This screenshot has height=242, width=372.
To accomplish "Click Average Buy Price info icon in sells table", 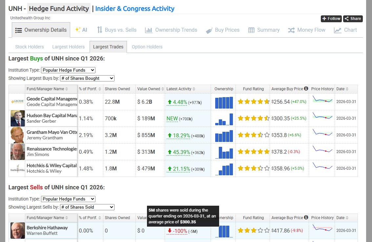I will coord(306,217).
